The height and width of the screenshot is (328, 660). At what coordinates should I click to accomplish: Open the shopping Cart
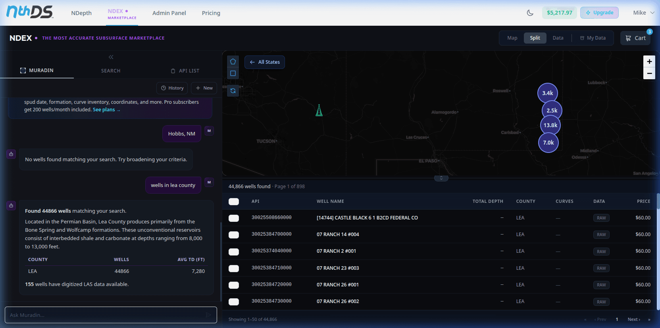(635, 38)
